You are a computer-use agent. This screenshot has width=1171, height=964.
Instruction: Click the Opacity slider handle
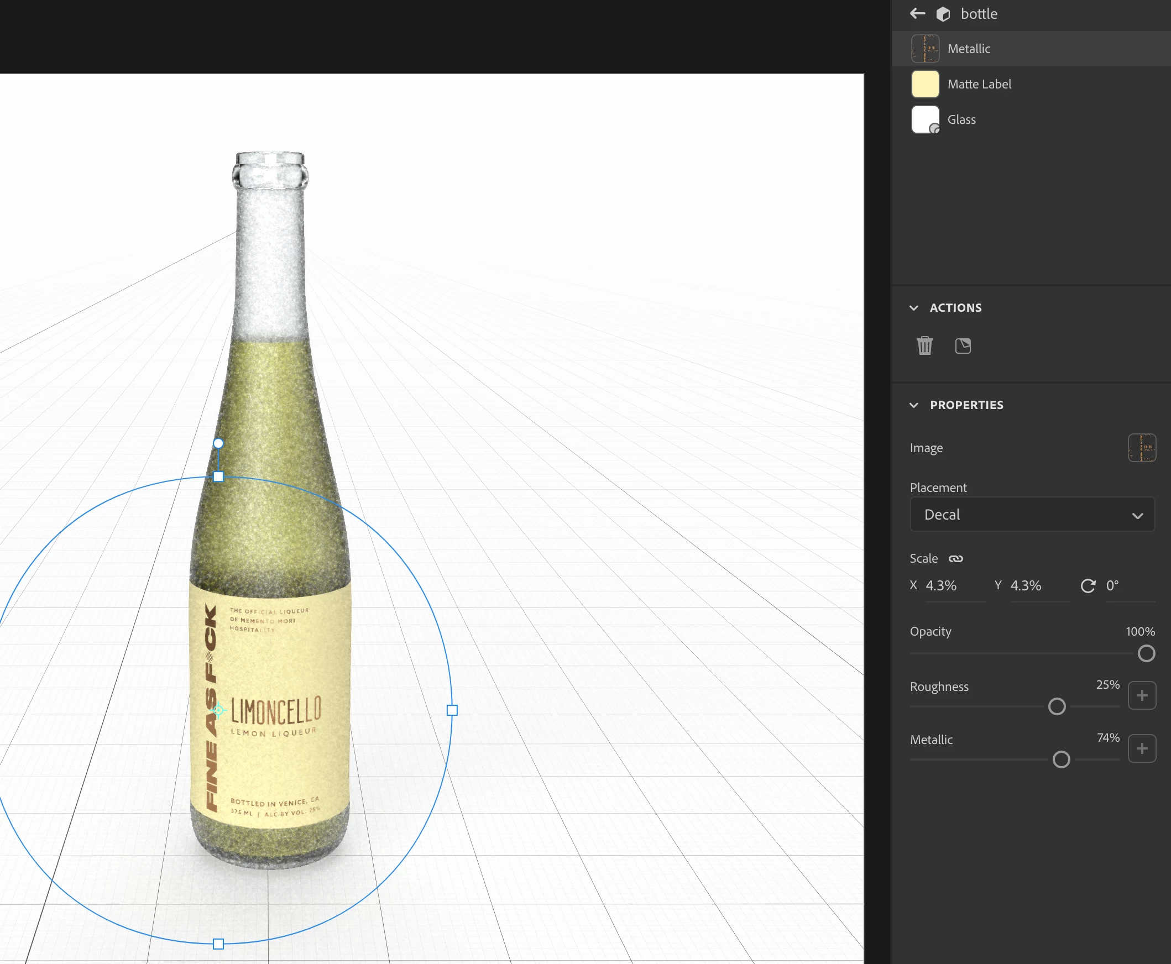(x=1146, y=653)
